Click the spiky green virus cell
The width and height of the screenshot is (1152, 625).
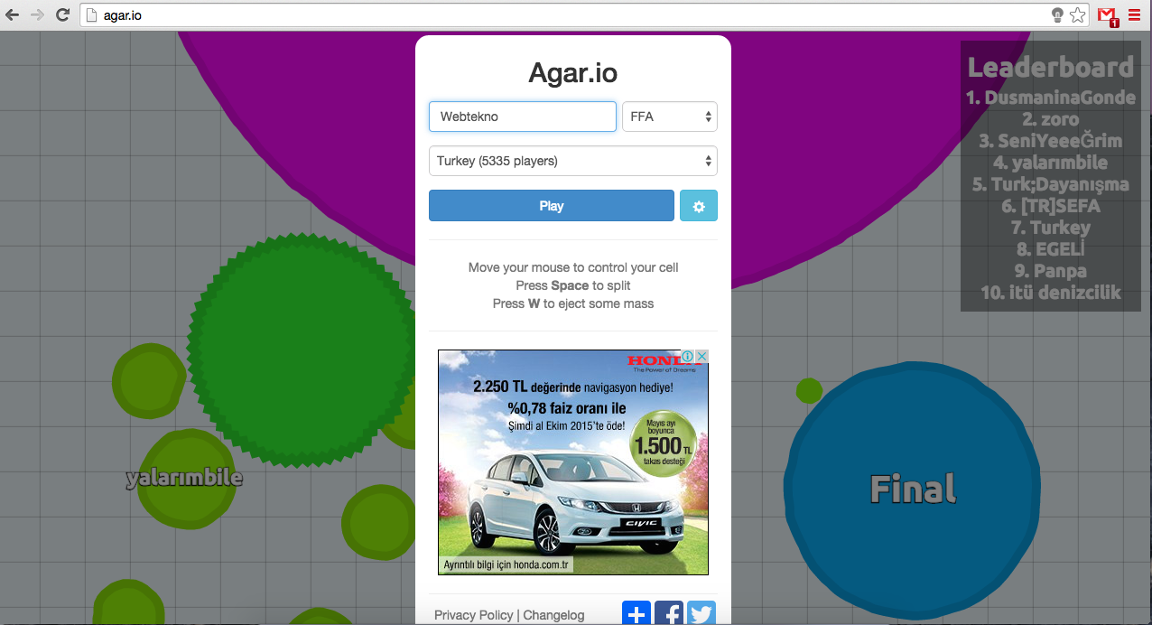pos(302,351)
